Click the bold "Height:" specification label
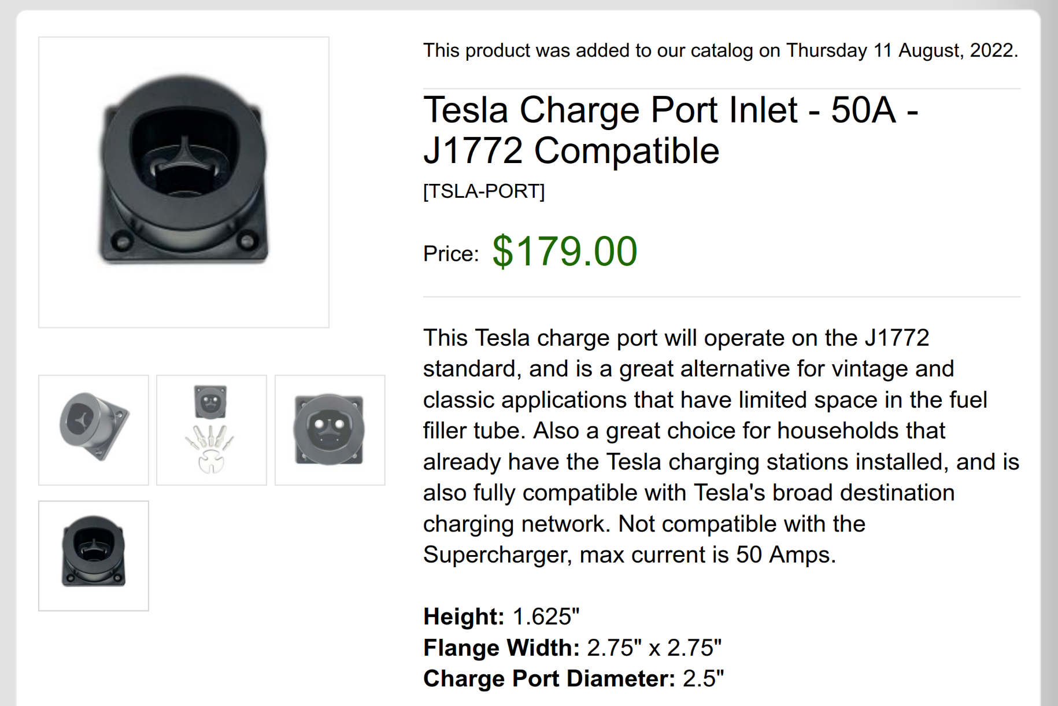The width and height of the screenshot is (1058, 706). 464,616
